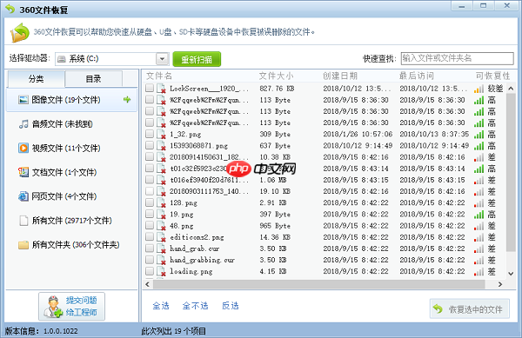Check the box for LockScreen___1920_ file
The height and width of the screenshot is (338, 522).
point(150,88)
